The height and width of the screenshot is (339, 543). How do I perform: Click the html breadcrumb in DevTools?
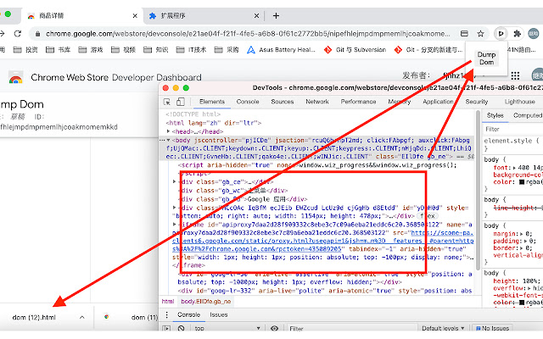168,302
